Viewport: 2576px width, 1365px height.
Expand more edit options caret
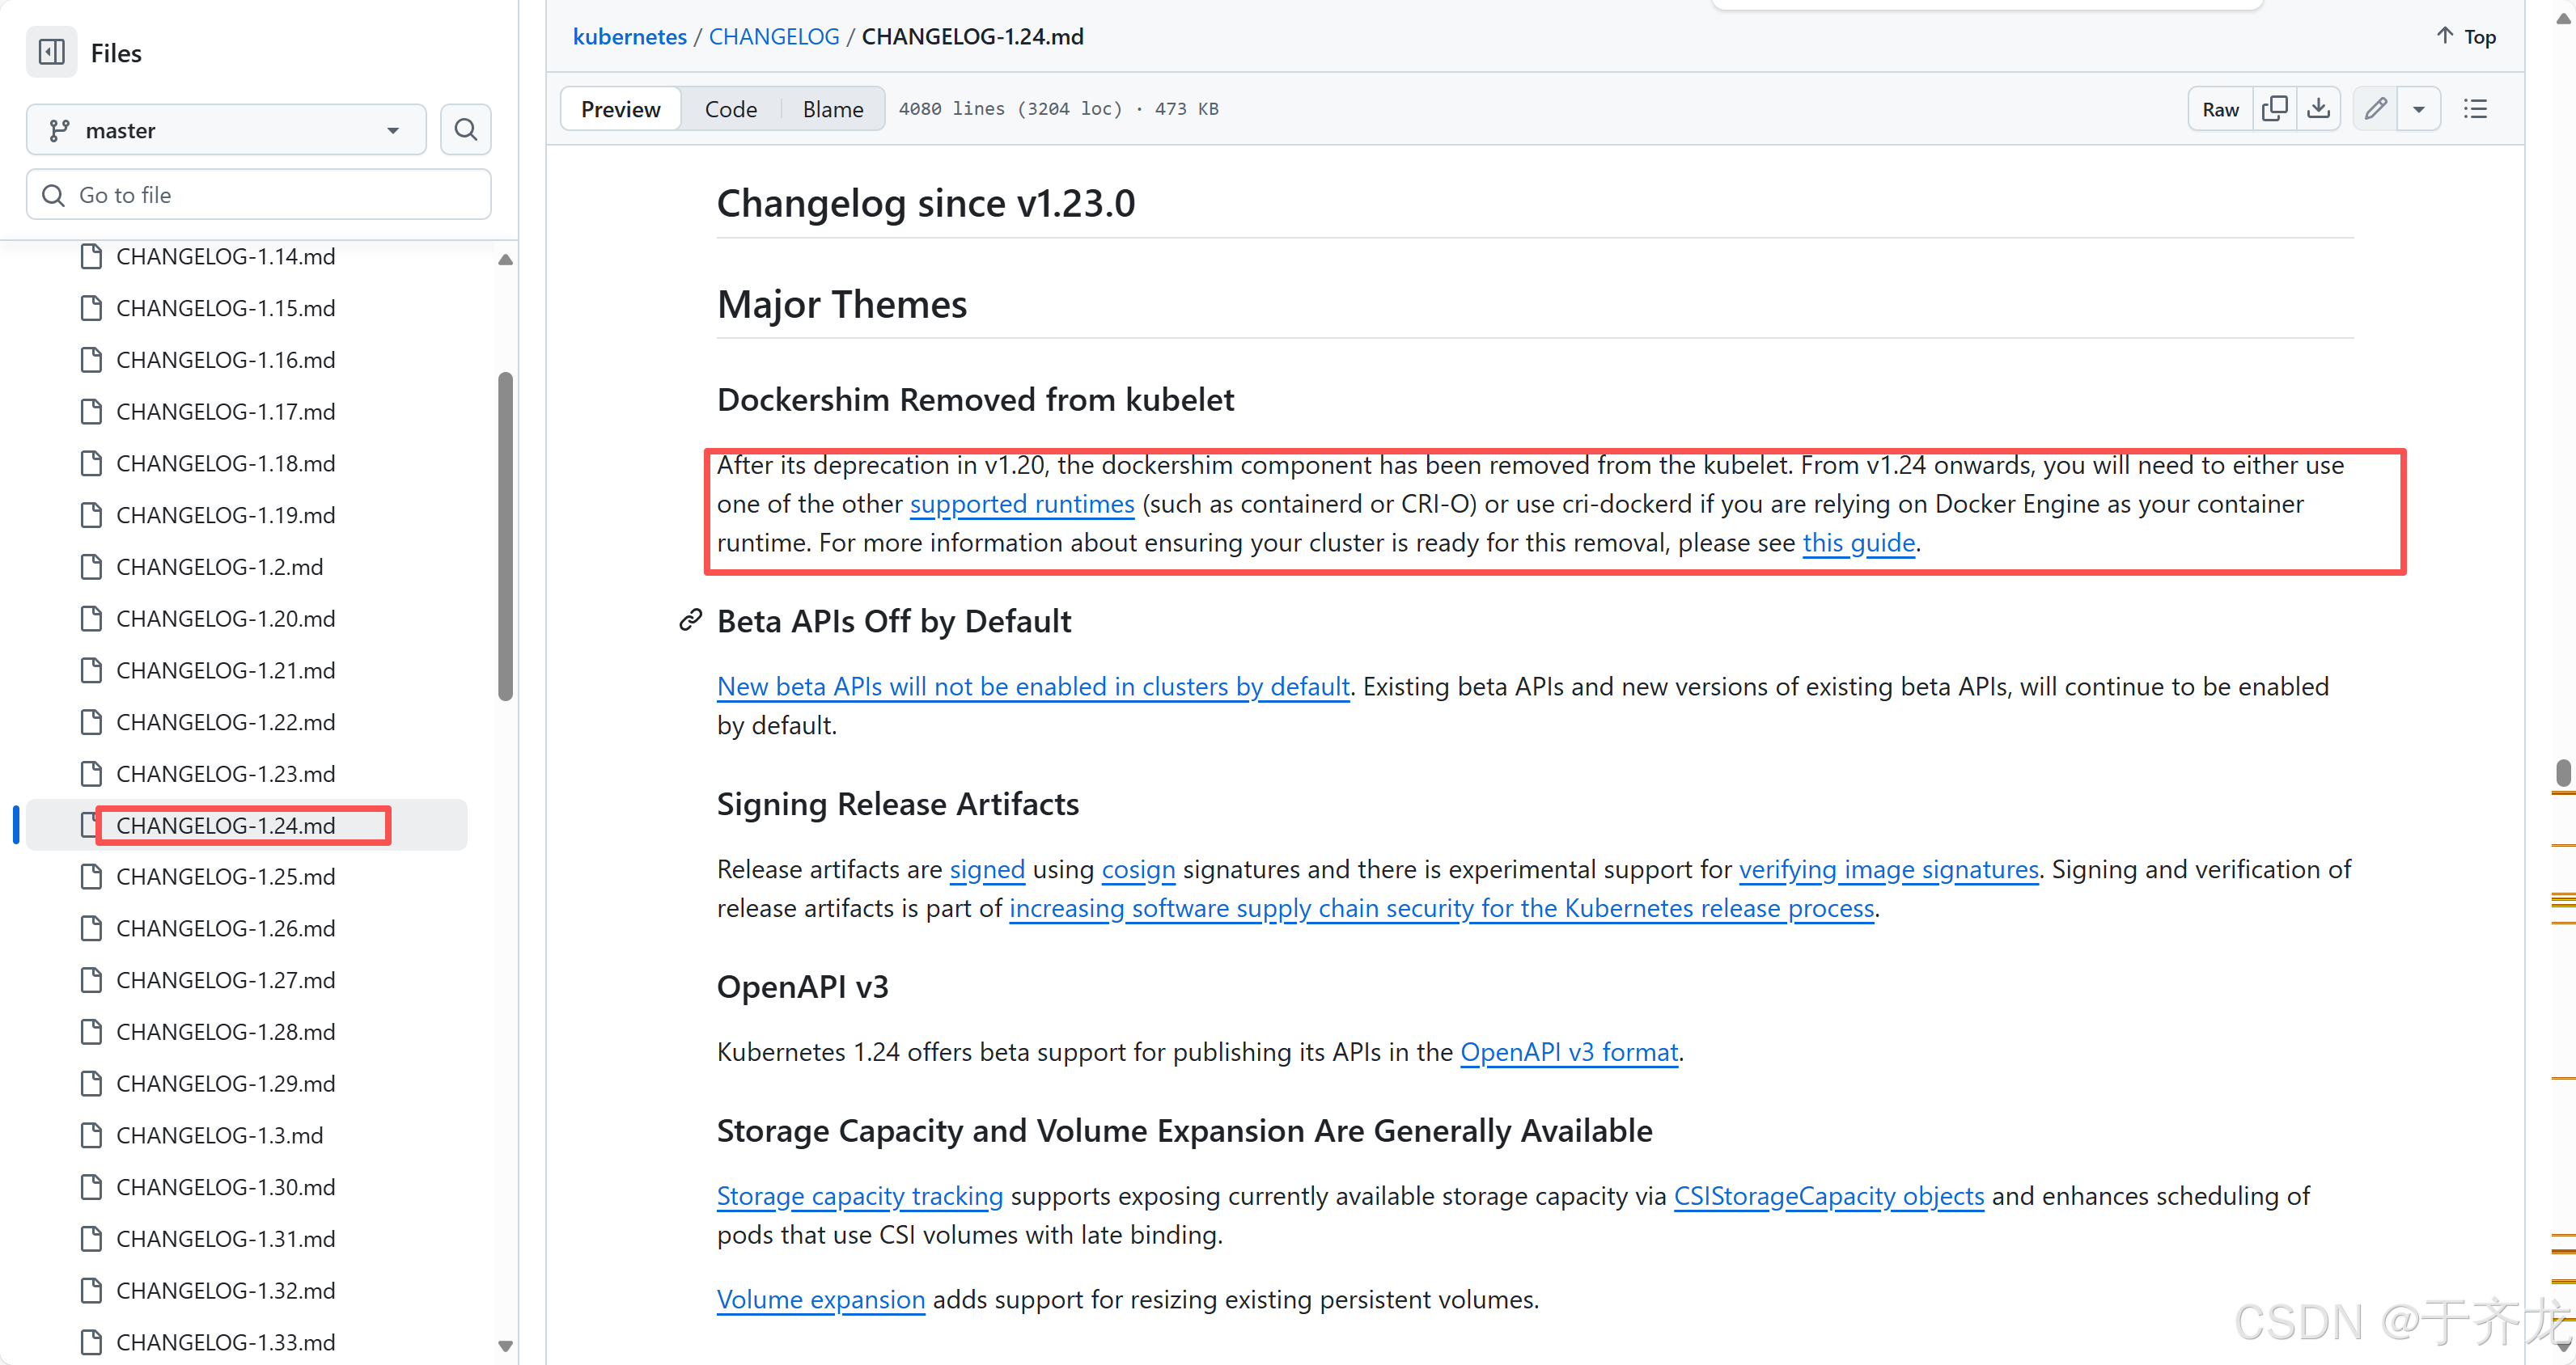(2418, 109)
